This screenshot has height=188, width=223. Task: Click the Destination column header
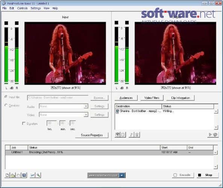(138, 106)
